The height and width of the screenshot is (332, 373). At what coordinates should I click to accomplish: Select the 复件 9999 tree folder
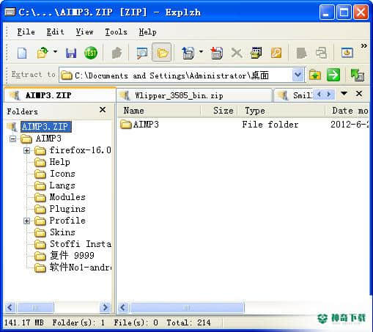point(72,256)
